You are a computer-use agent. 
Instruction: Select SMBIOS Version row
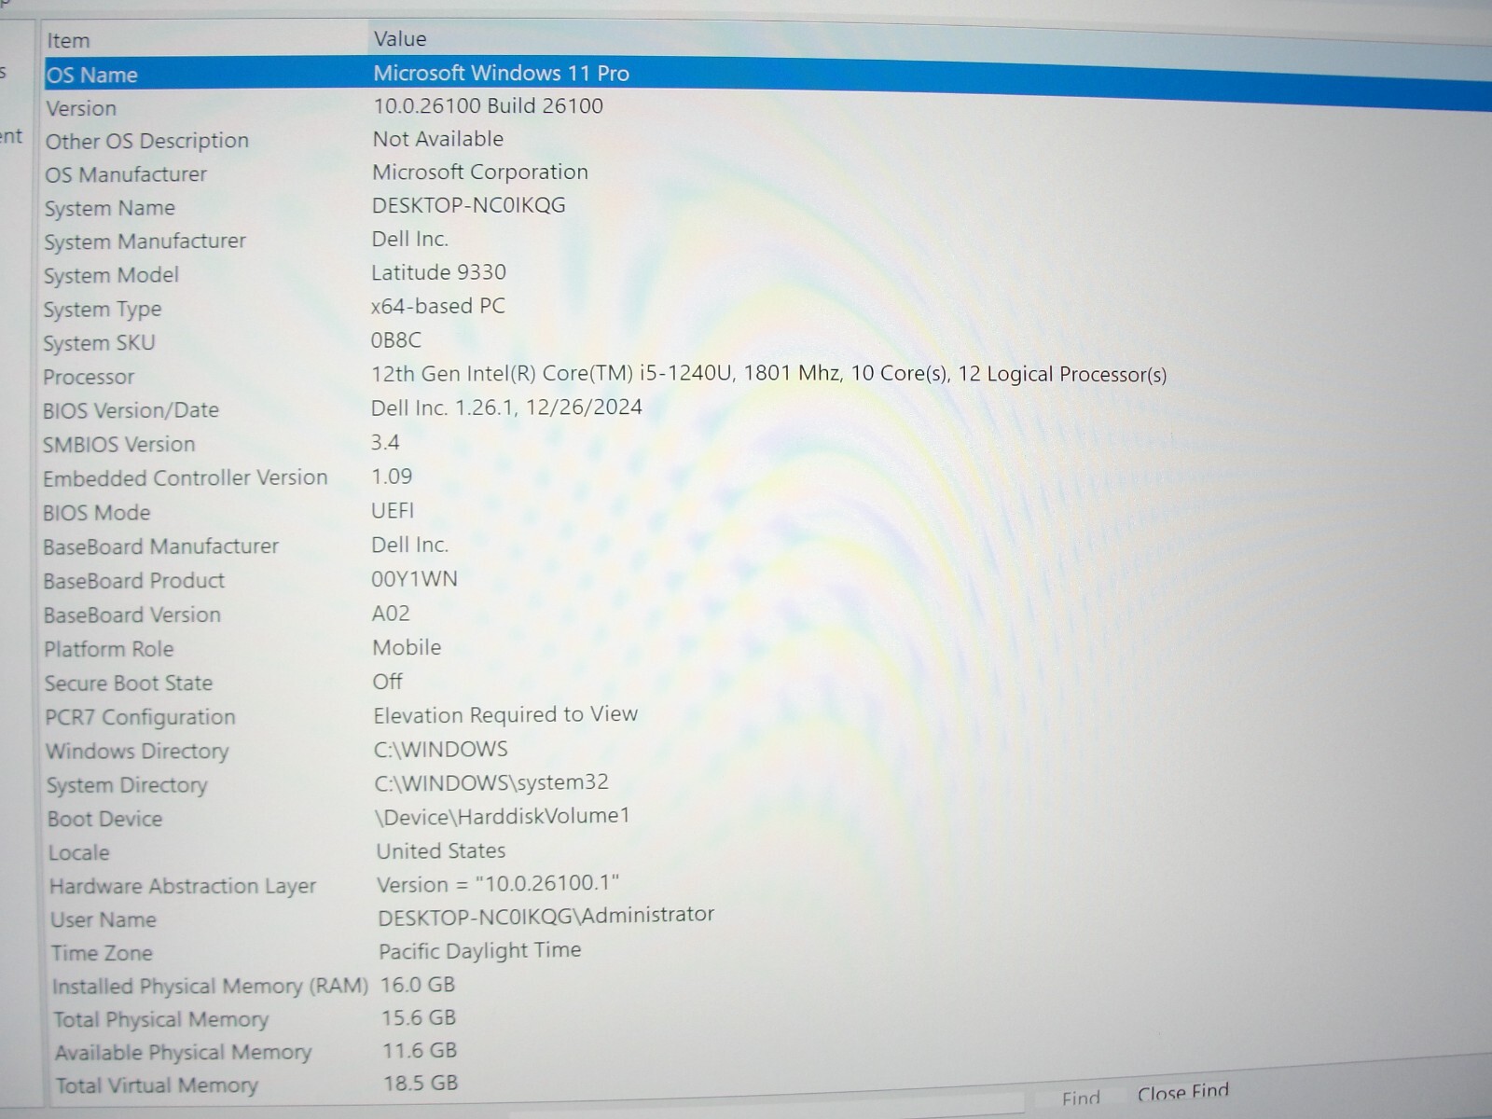click(118, 445)
